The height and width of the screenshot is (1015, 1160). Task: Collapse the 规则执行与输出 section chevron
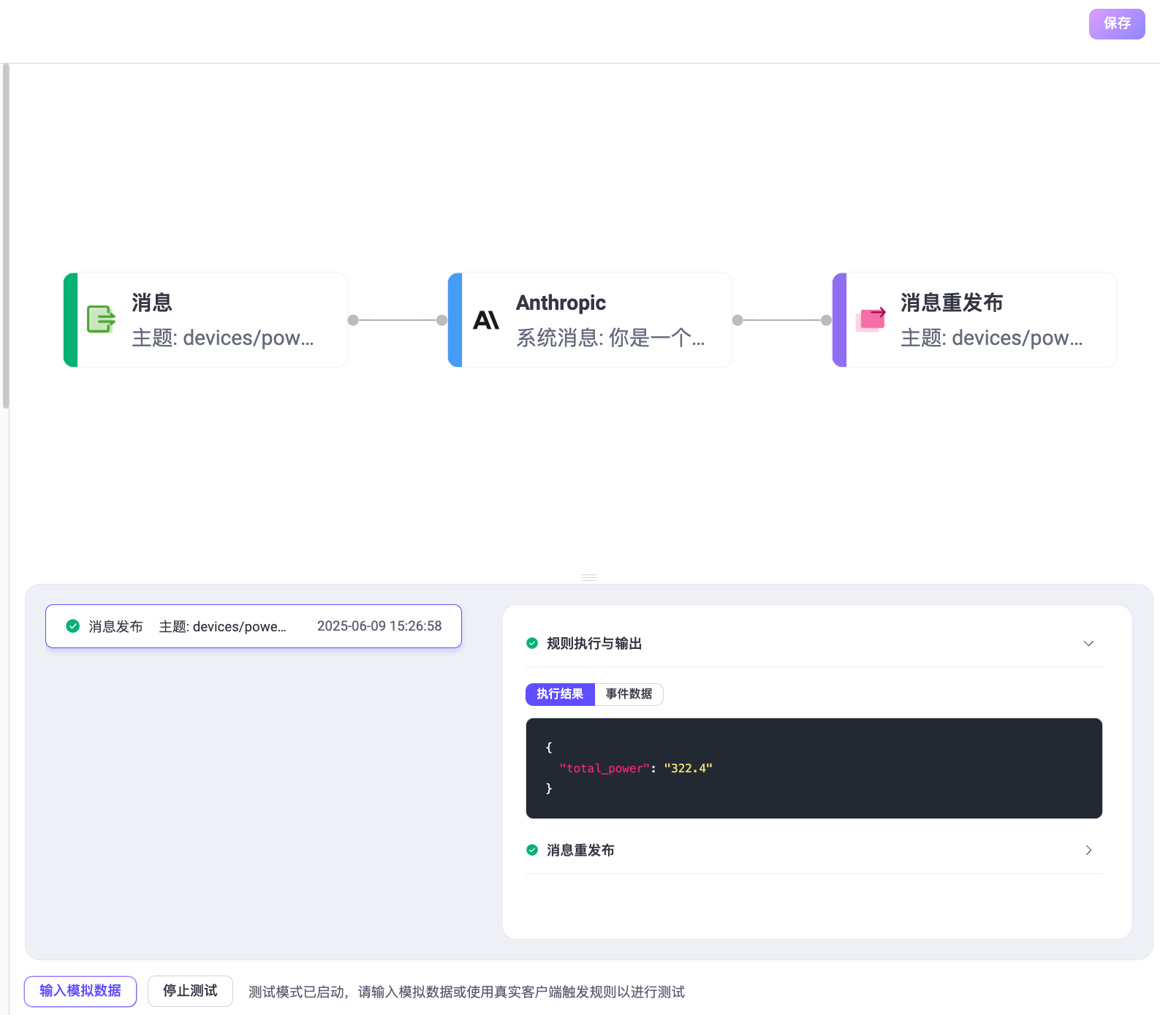[x=1088, y=643]
